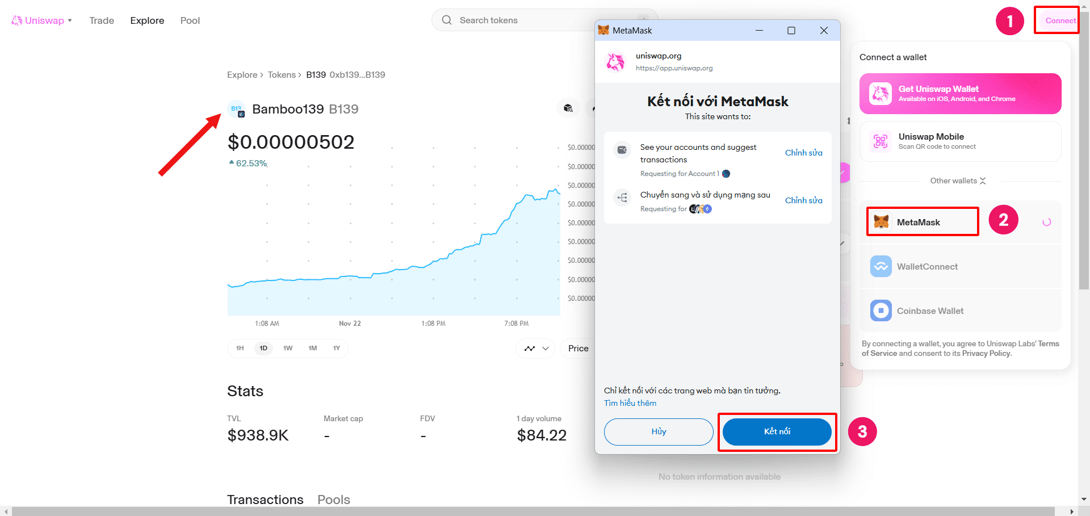
Task: Click the search magnifier icon
Action: (447, 20)
